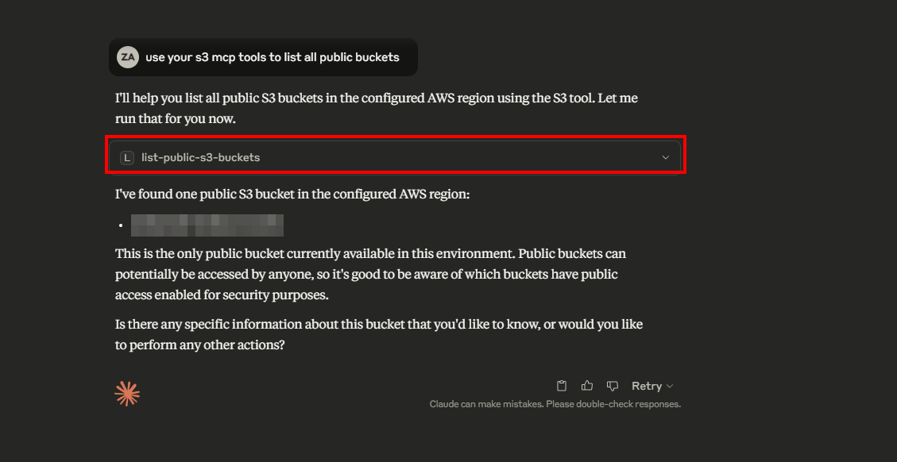This screenshot has width=897, height=462.
Task: Click the phrase "access enabled for security purposes"
Action: pos(222,295)
